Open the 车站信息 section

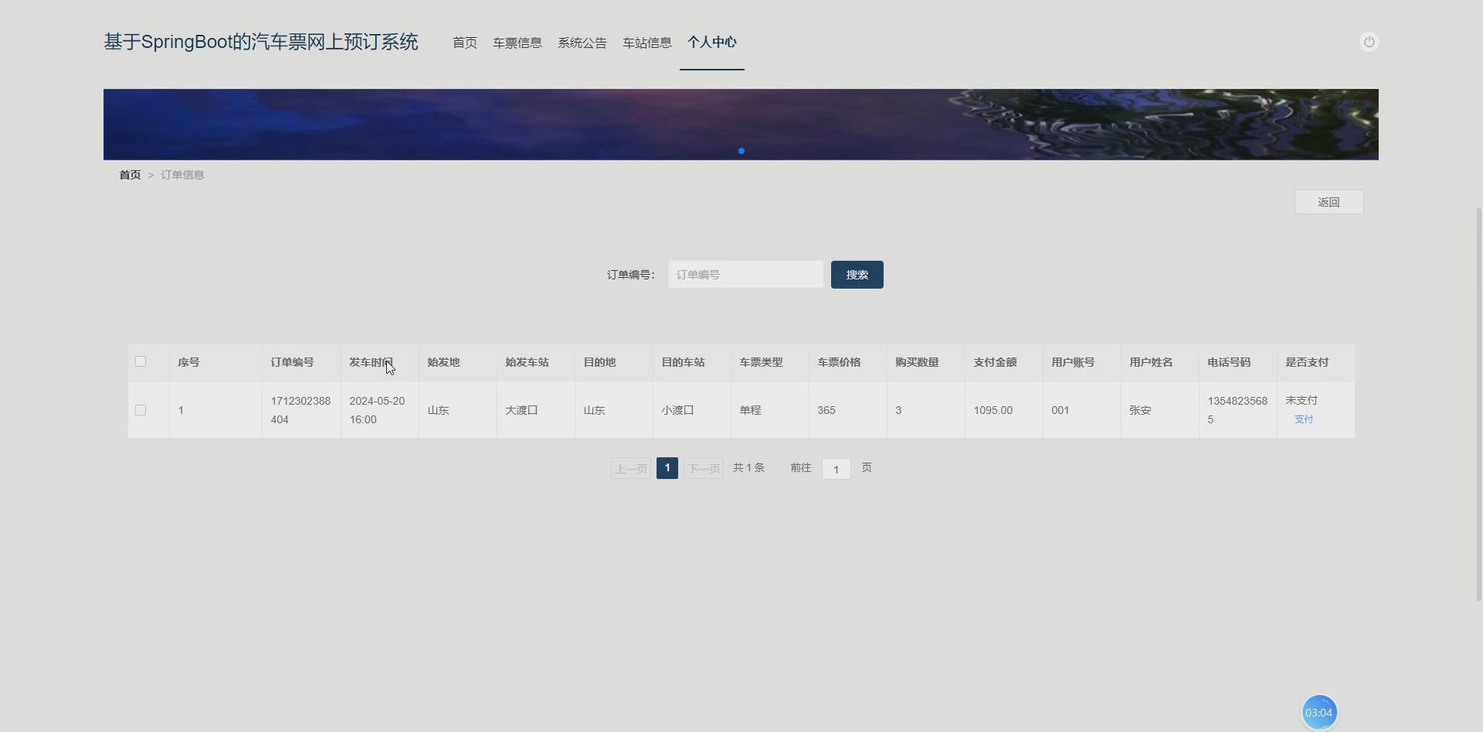pos(646,42)
